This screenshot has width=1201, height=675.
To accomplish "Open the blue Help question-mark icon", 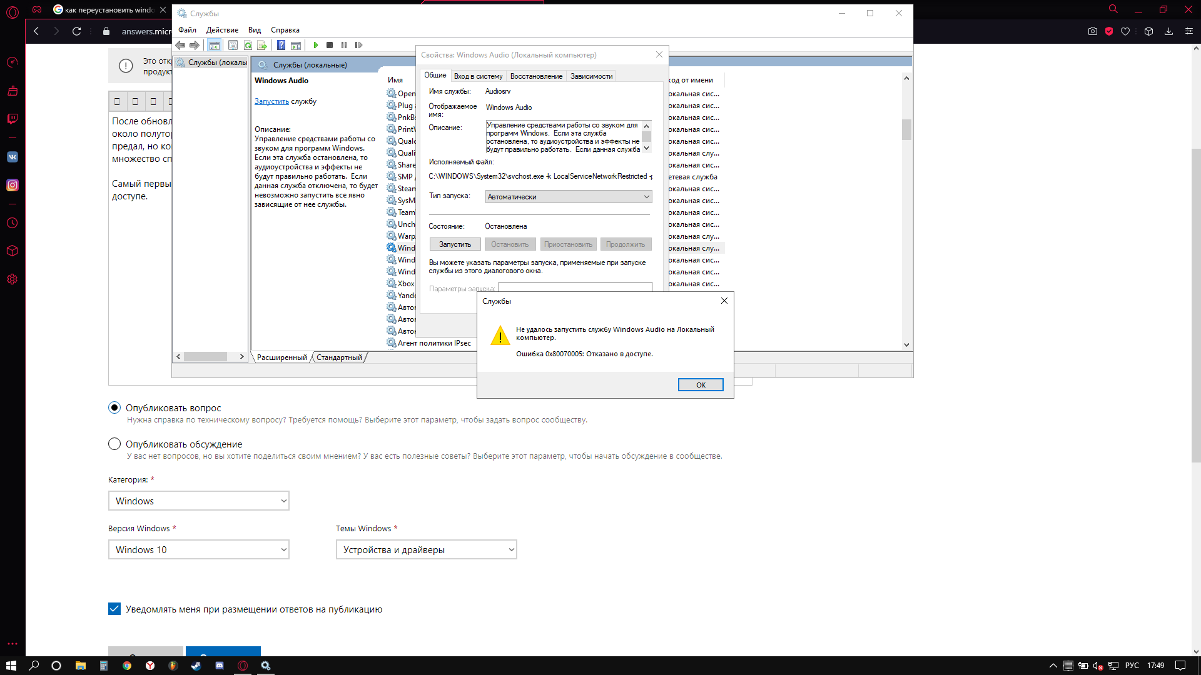I will [281, 45].
